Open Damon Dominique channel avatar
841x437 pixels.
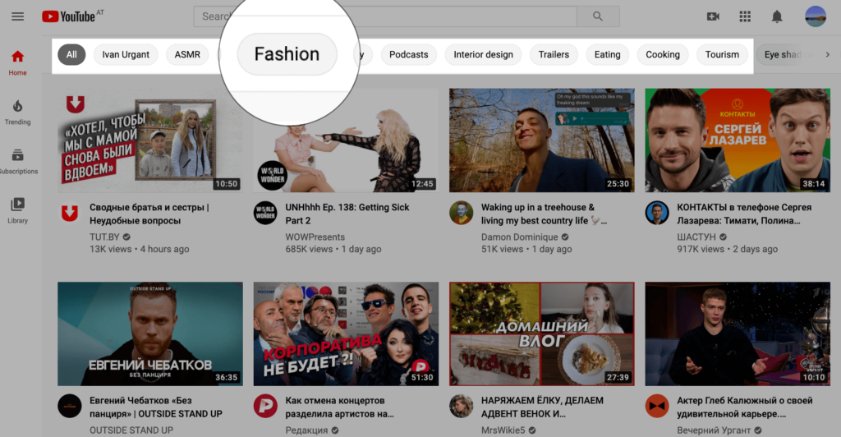(462, 214)
